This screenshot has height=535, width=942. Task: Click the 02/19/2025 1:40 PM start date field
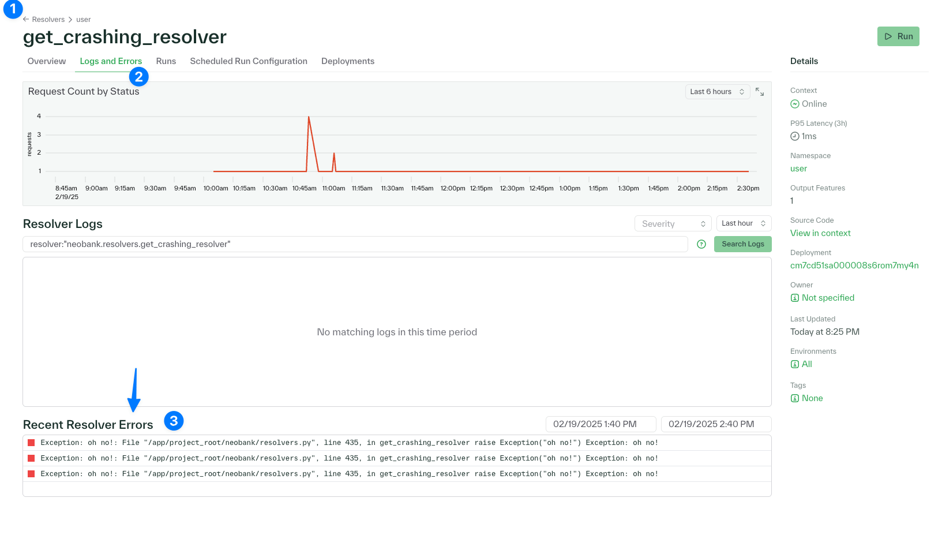601,424
